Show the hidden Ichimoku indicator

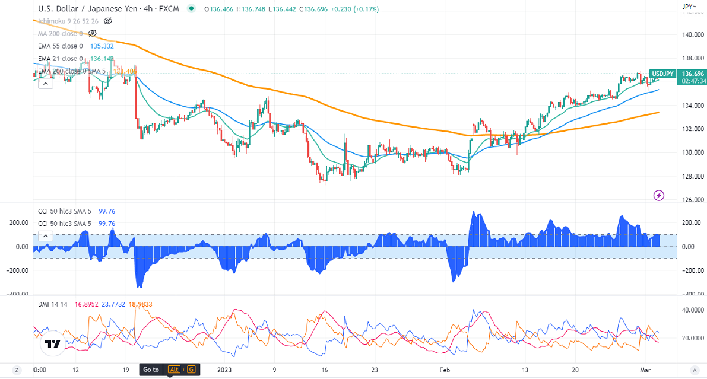(x=108, y=21)
